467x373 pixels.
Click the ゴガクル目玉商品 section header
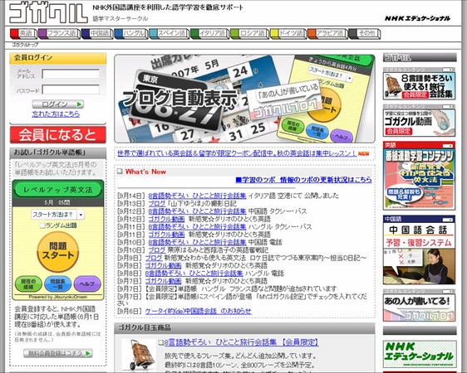(x=244, y=328)
